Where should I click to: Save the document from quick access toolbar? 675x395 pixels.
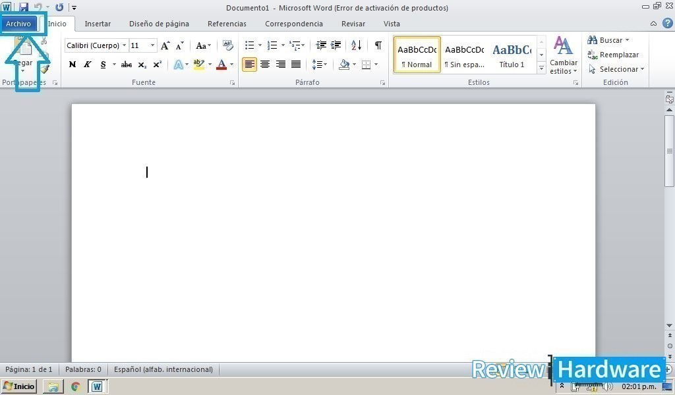click(23, 7)
